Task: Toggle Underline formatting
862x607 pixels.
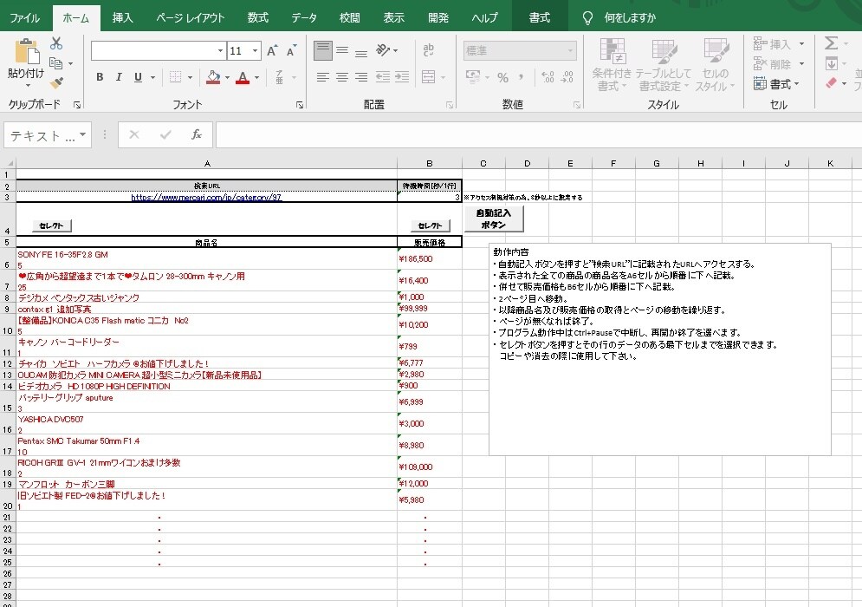Action: point(138,77)
